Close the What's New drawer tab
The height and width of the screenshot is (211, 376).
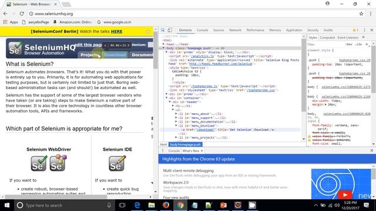tap(202, 151)
